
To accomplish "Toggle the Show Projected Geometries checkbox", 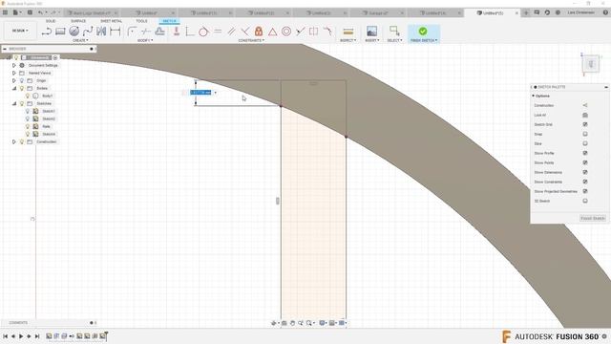I will [x=585, y=191].
